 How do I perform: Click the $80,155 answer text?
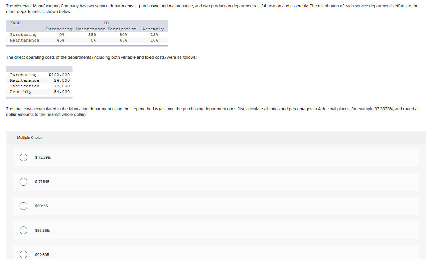(42, 206)
